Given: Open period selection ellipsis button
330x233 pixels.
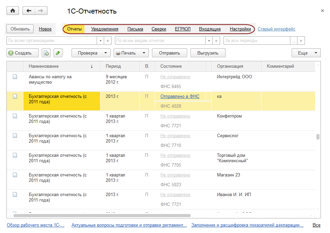Looking at the screenshot, I should (x=294, y=41).
